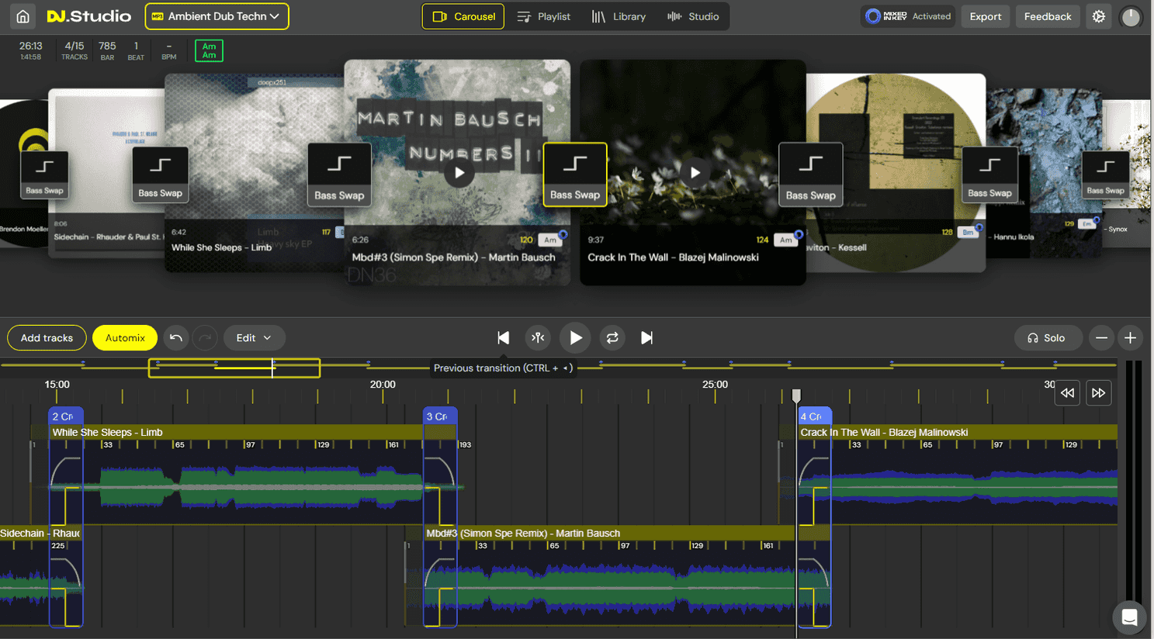
Task: Open the chat support bubble
Action: point(1129,617)
